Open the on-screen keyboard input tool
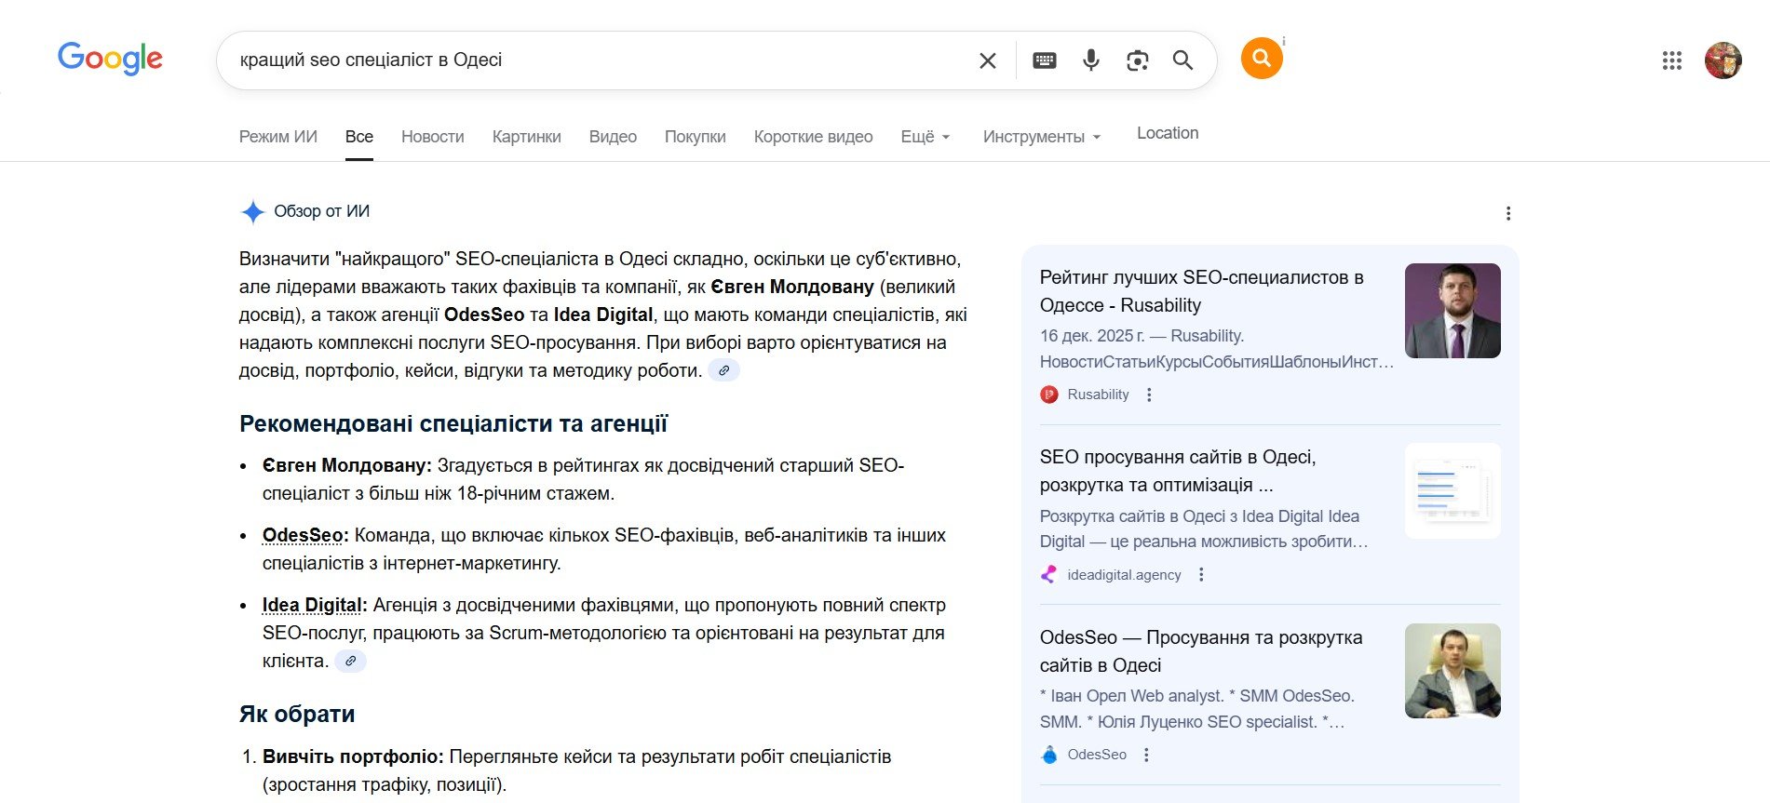The width and height of the screenshot is (1770, 803). [x=1045, y=60]
